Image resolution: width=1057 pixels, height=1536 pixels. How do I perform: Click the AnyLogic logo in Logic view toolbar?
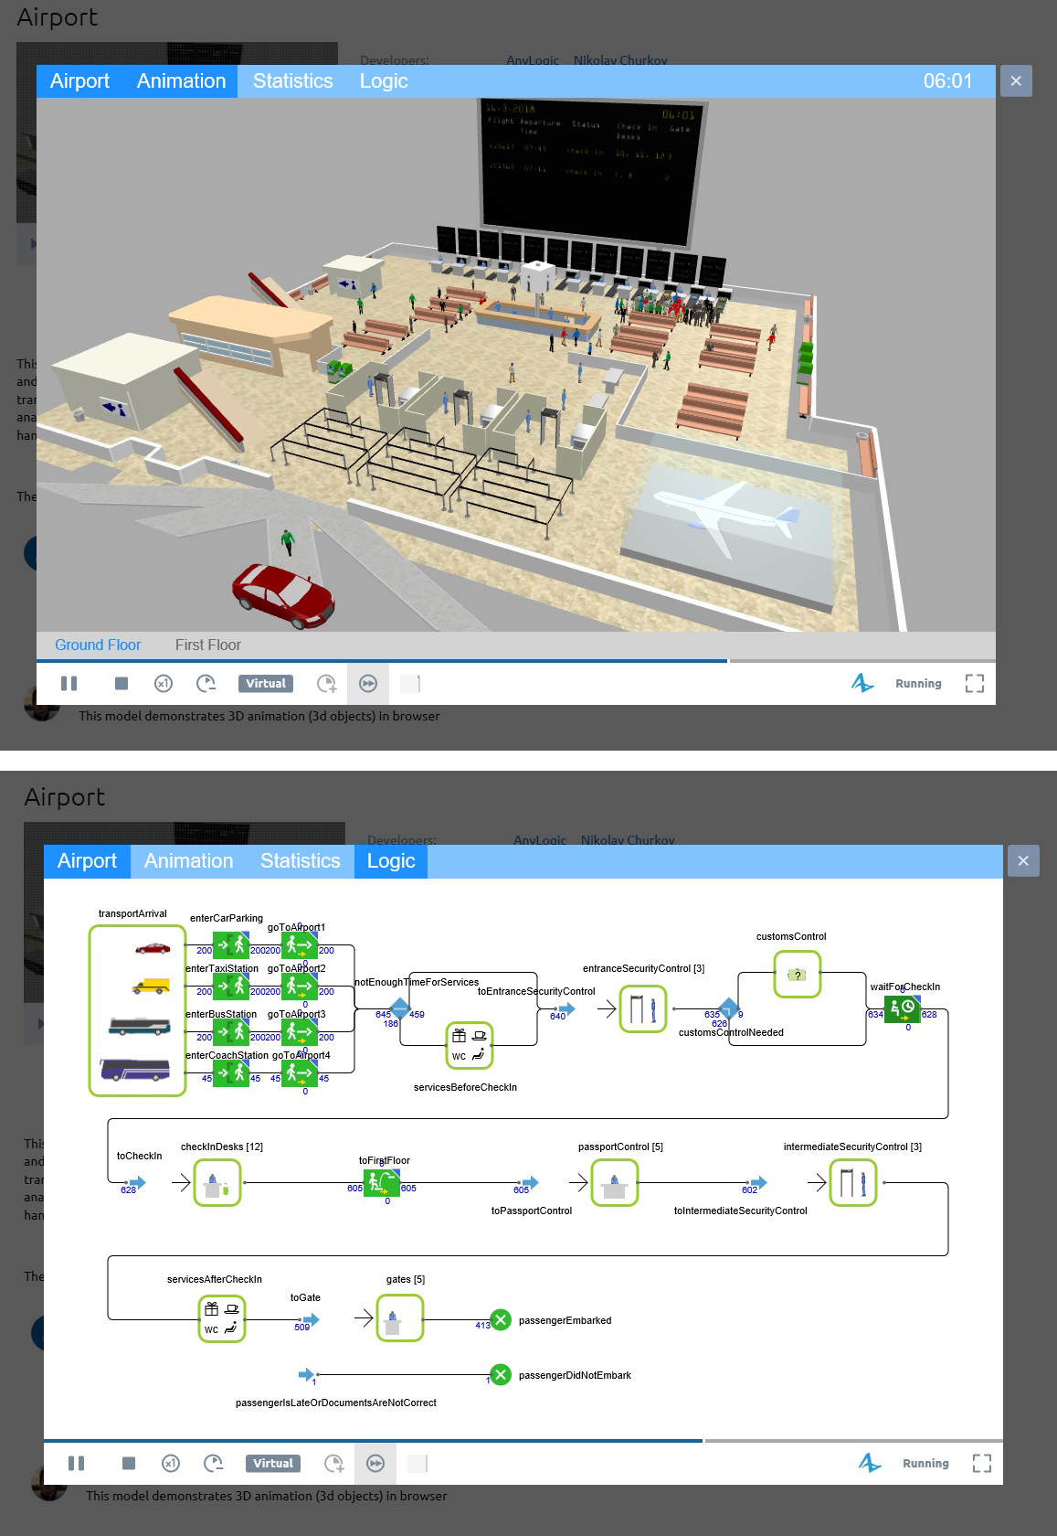pos(870,1463)
